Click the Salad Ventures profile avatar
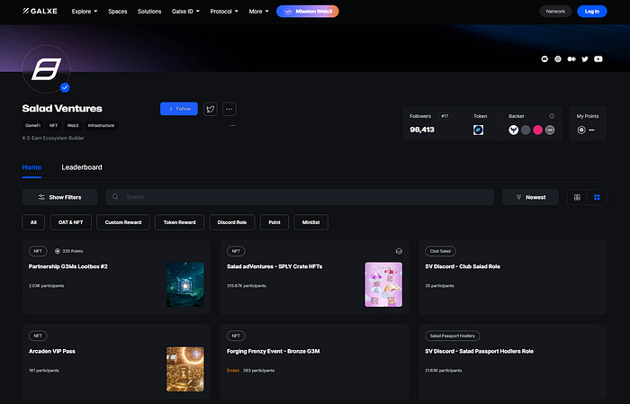This screenshot has width=630, height=404. click(x=46, y=69)
